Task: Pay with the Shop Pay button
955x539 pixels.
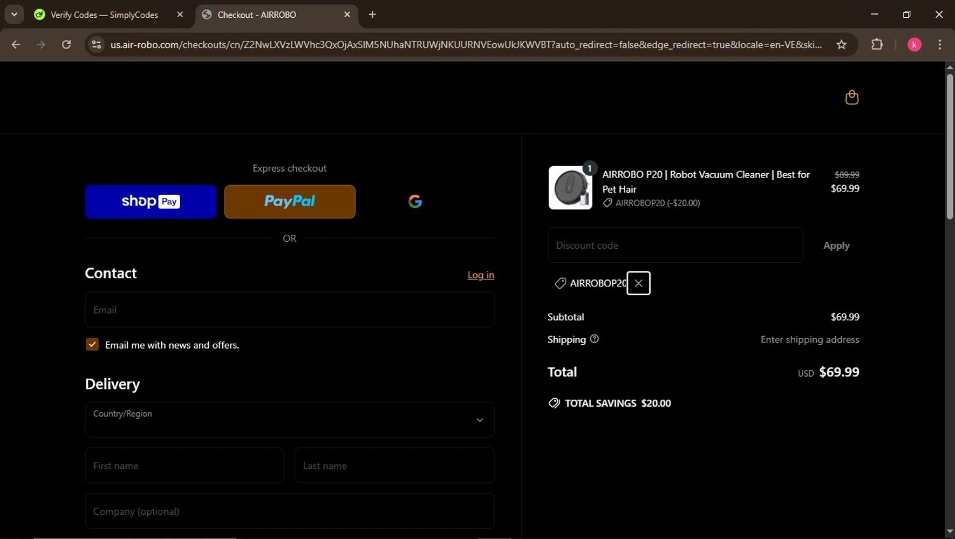Action: tap(151, 202)
